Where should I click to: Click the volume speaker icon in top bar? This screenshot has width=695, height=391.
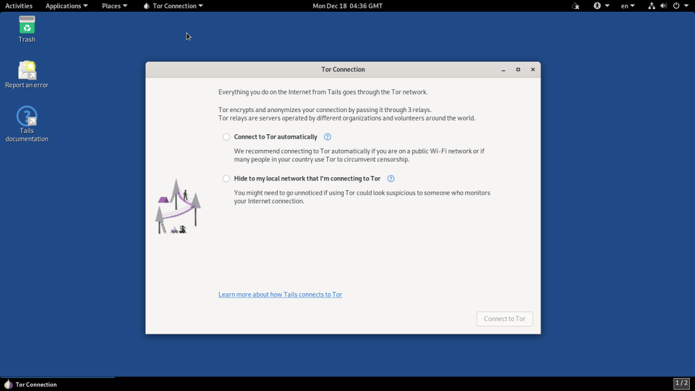tap(664, 6)
